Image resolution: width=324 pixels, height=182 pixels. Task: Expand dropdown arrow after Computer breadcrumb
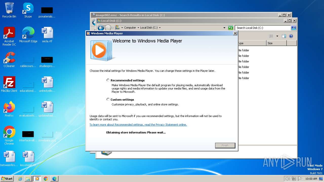point(138,28)
